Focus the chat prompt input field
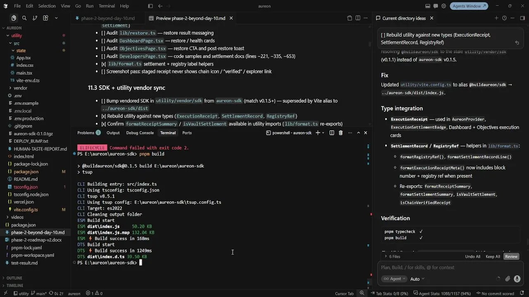 pos(450,267)
